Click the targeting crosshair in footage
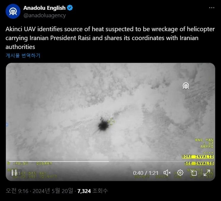The image size is (221, 201). [x=111, y=122]
